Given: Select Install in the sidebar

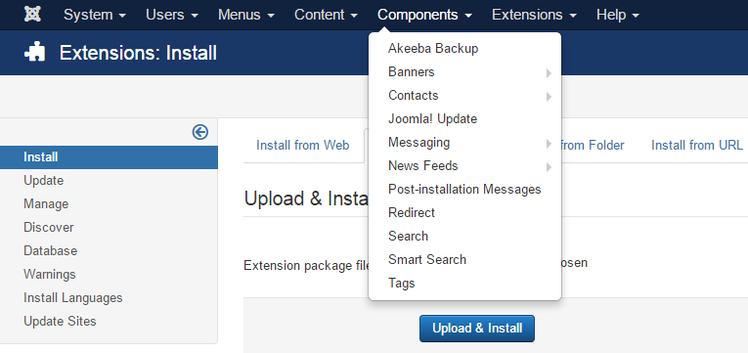Looking at the screenshot, I should coord(109,156).
